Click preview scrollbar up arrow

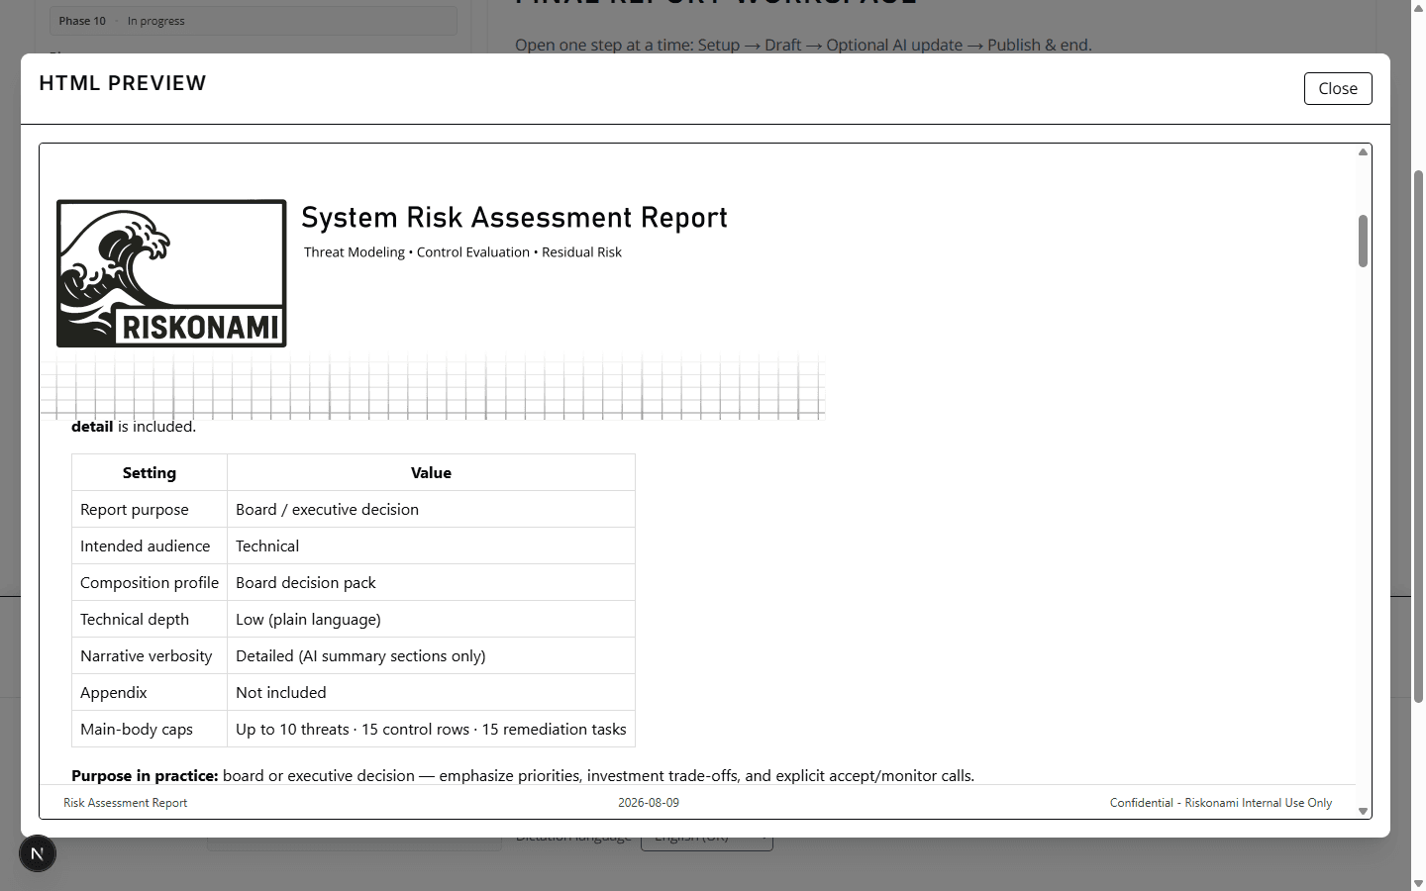tap(1364, 152)
